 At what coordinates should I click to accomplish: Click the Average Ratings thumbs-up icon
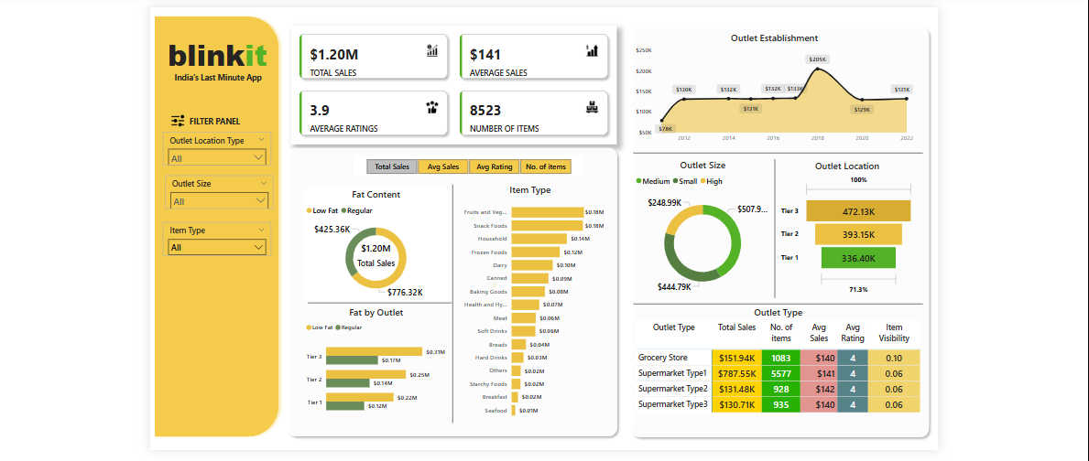point(432,107)
